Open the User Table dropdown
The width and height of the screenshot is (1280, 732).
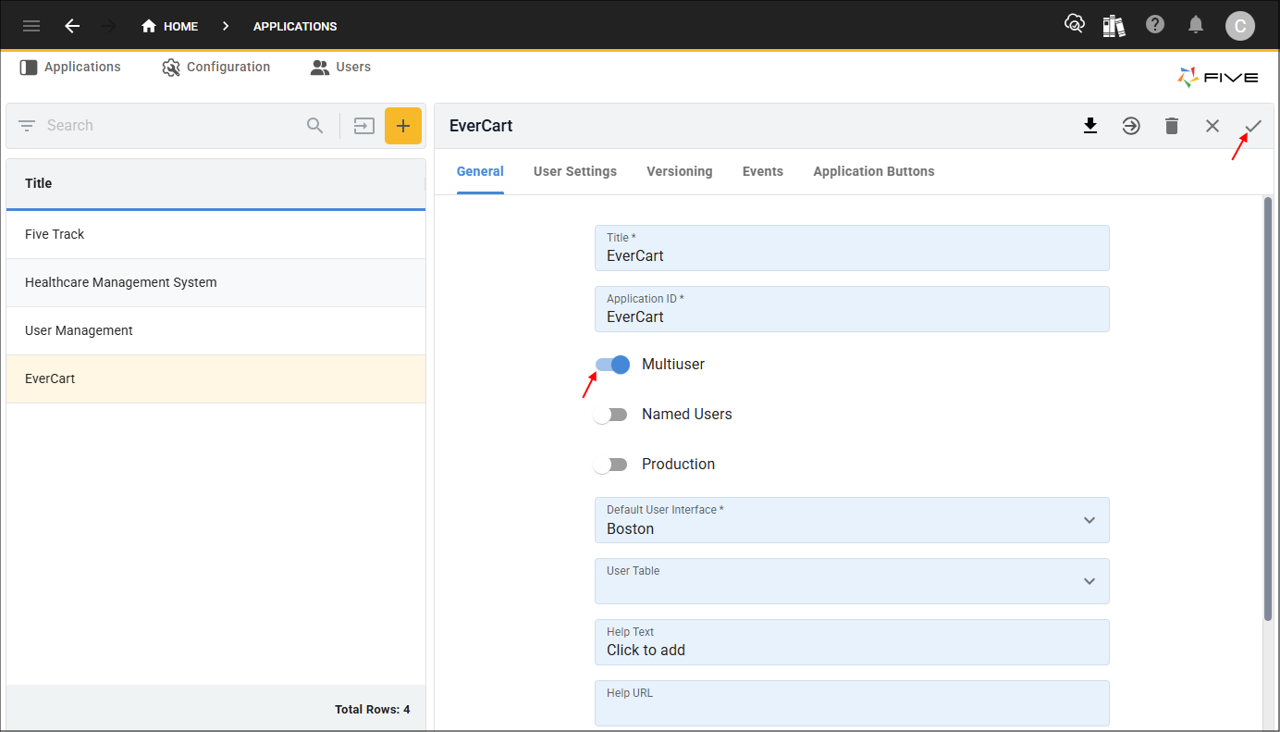851,581
